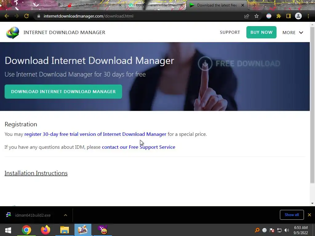Click scrollbar down arrow

(x=312, y=203)
